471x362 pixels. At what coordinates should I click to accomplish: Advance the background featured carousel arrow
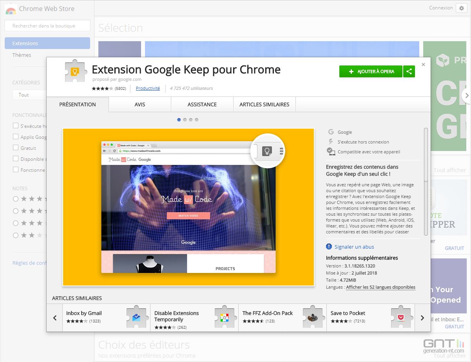(x=466, y=95)
